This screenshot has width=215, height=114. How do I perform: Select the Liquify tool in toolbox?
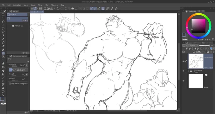3,53
